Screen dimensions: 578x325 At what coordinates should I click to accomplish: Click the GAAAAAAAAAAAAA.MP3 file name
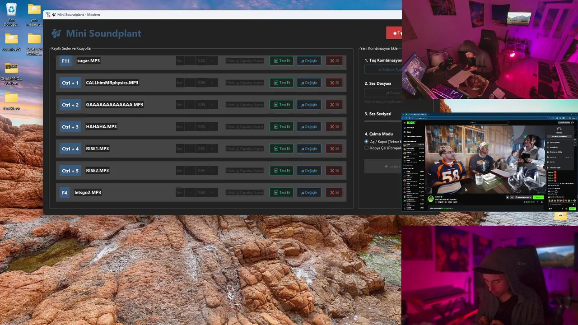(x=115, y=105)
